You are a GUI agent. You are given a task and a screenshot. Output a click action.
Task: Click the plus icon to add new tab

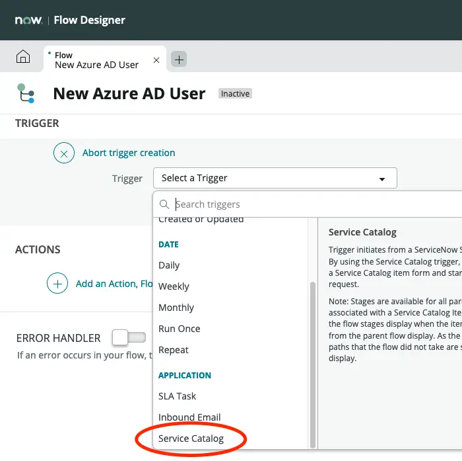pos(179,60)
